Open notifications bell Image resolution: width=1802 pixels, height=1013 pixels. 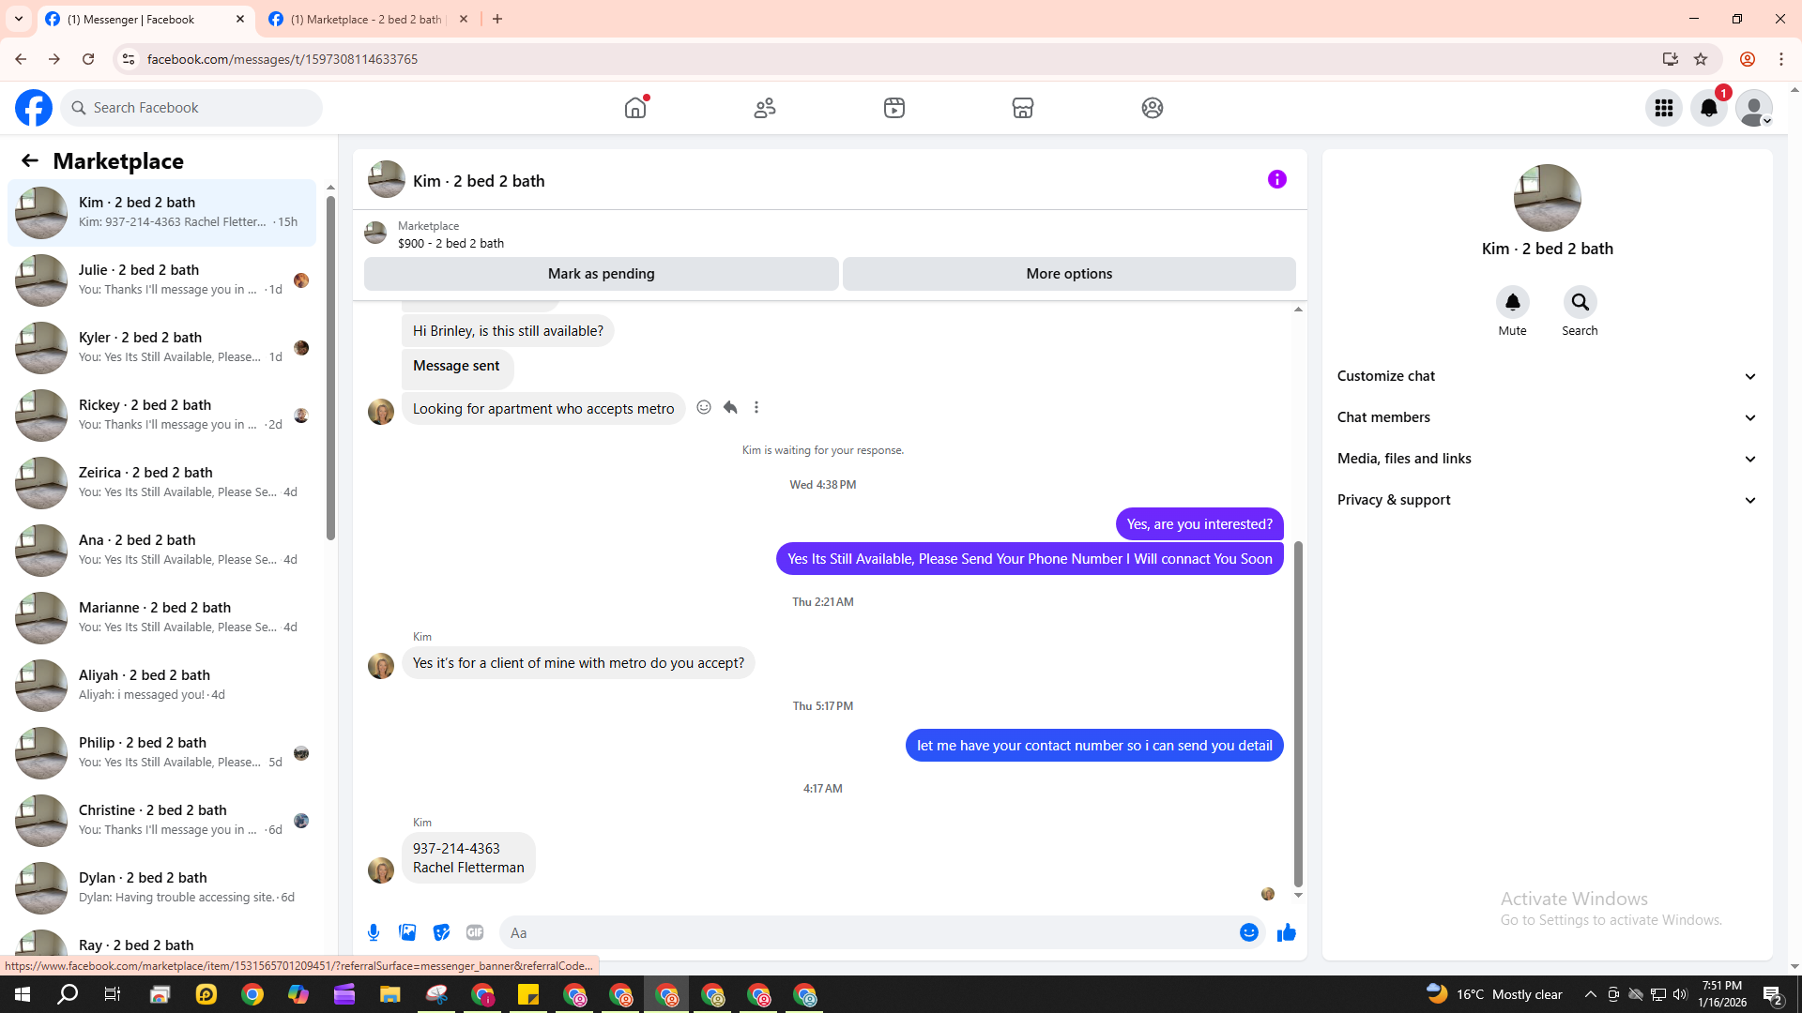1708,108
